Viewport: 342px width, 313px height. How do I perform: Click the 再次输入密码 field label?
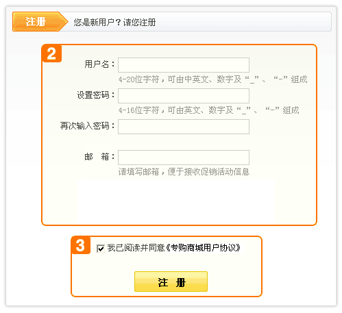click(x=87, y=126)
